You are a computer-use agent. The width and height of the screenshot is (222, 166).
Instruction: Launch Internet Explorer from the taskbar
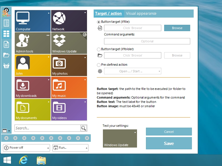coord(23,160)
